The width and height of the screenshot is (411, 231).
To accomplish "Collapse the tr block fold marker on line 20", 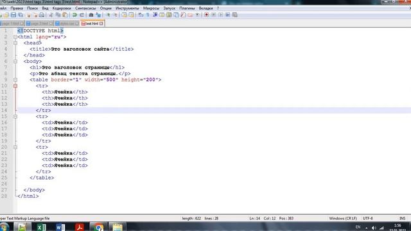I will click(x=15, y=147).
